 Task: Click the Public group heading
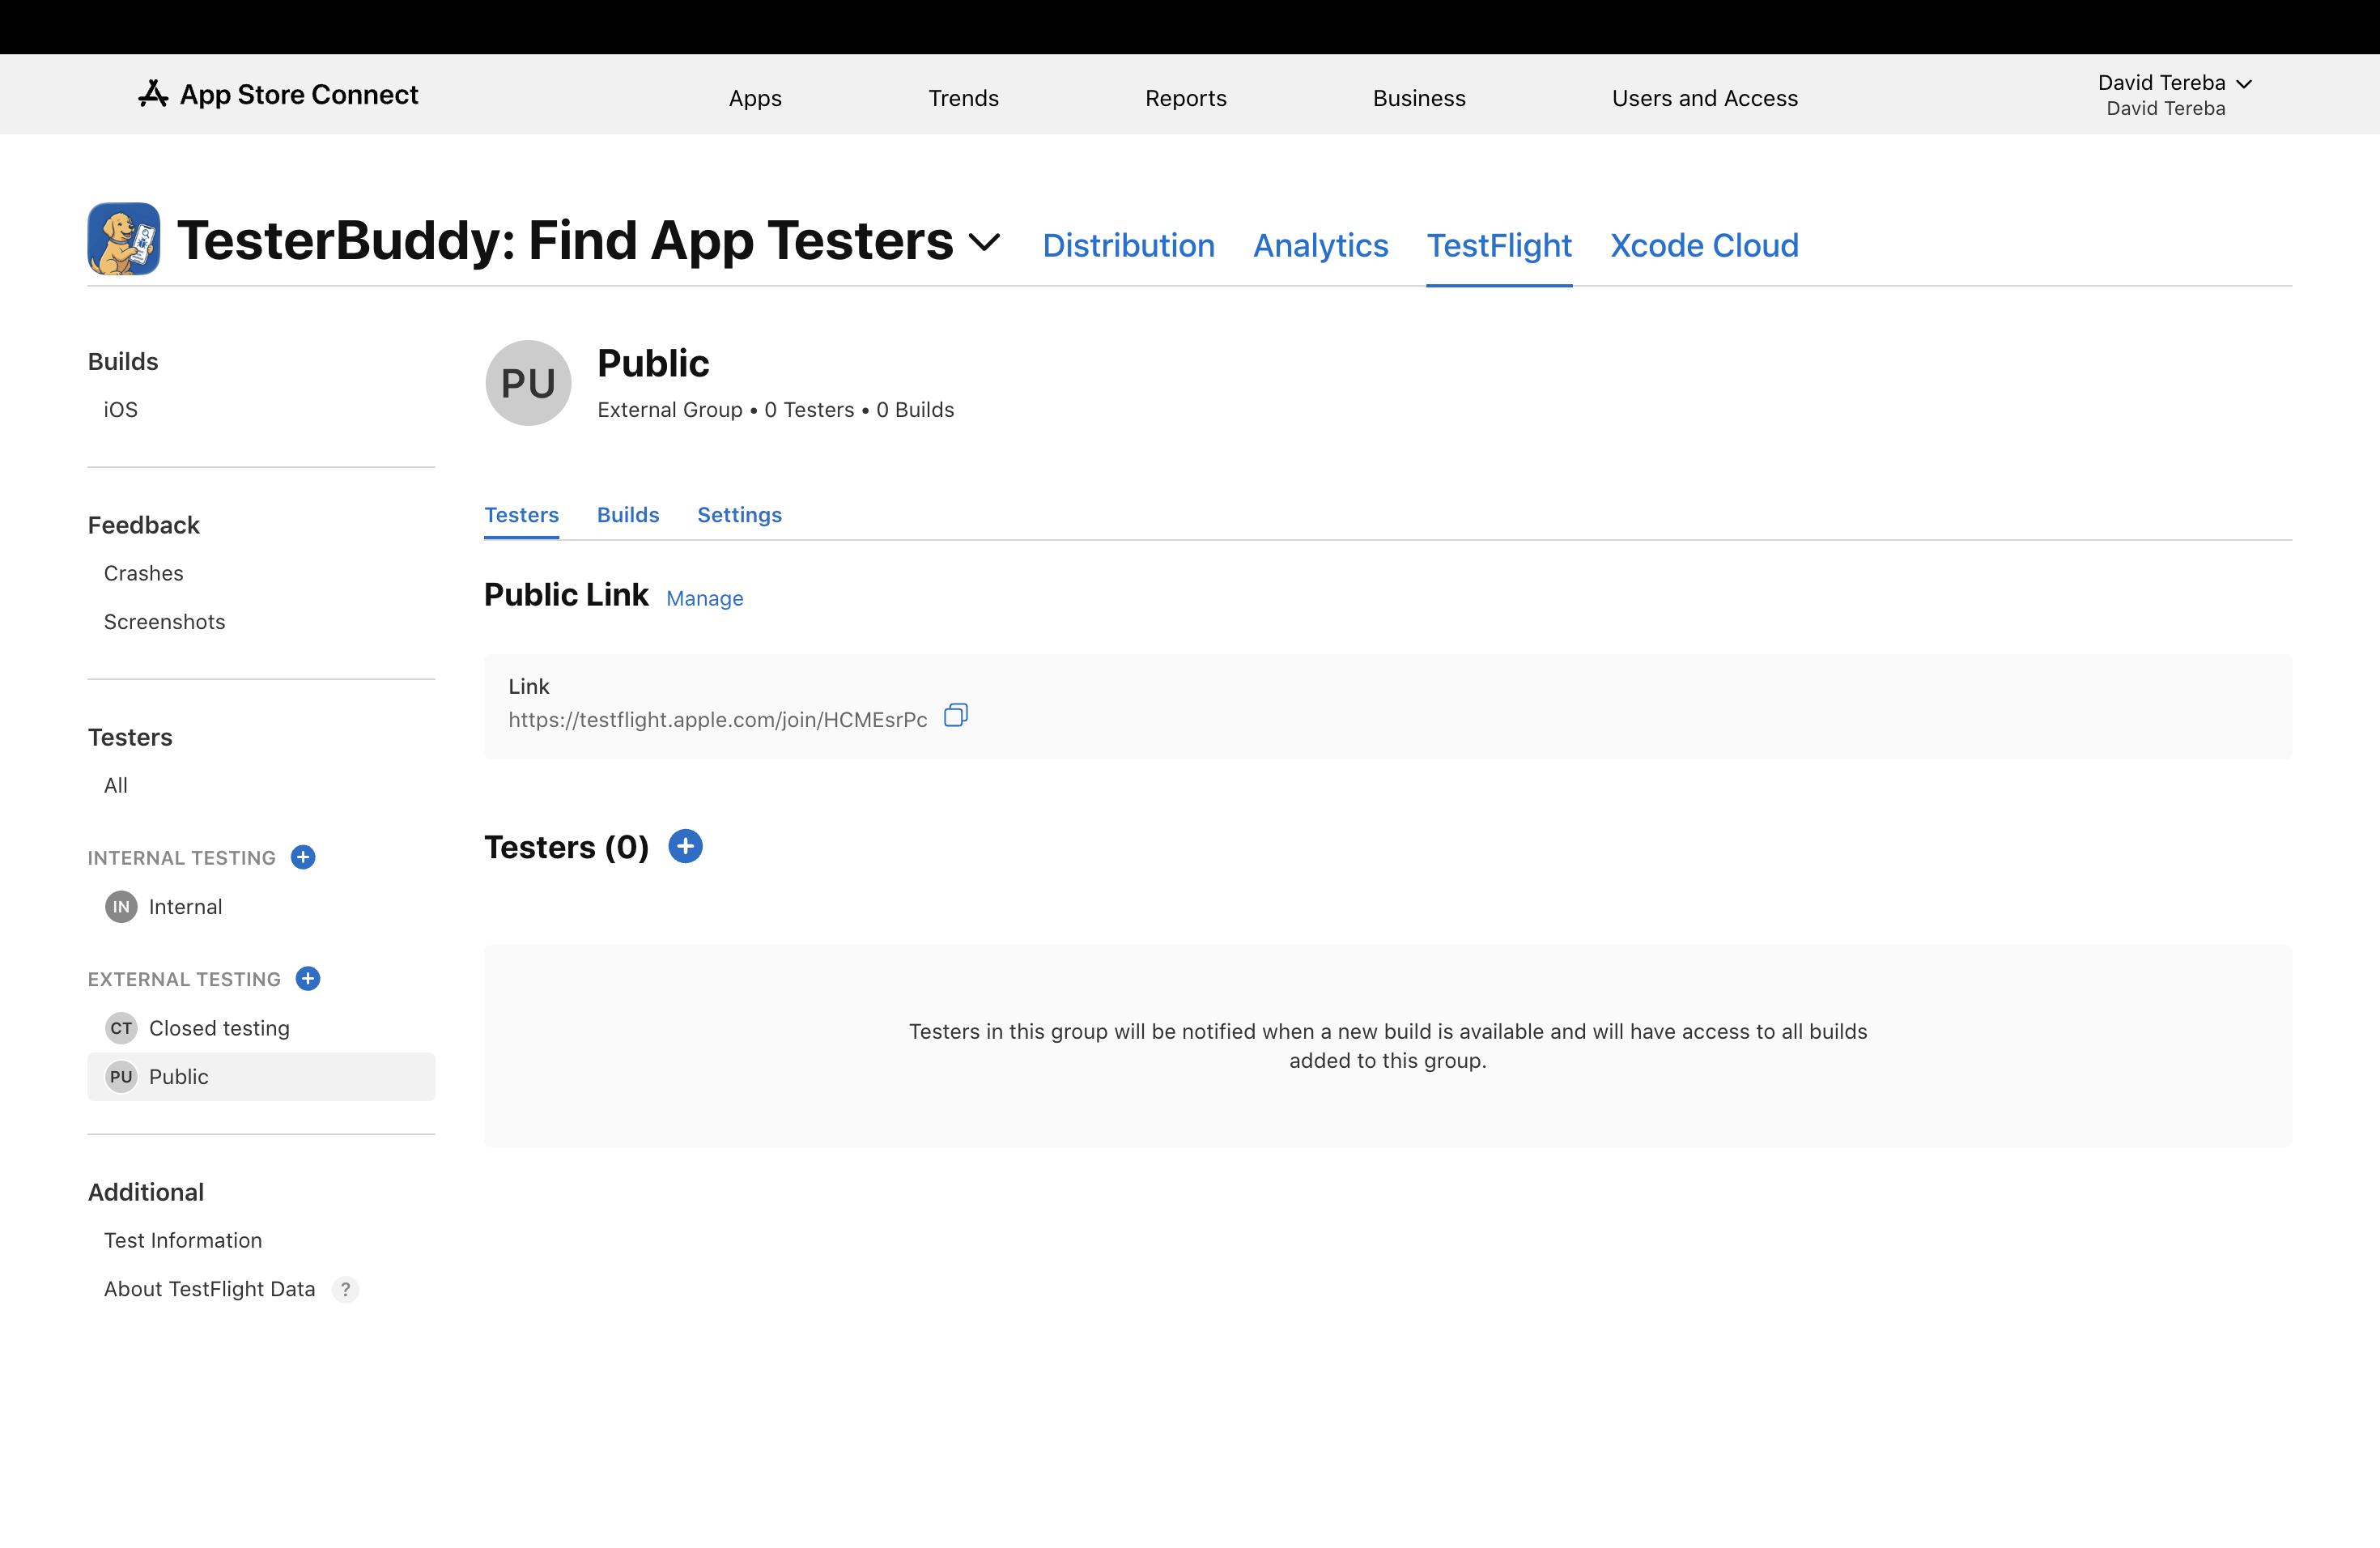tap(653, 363)
